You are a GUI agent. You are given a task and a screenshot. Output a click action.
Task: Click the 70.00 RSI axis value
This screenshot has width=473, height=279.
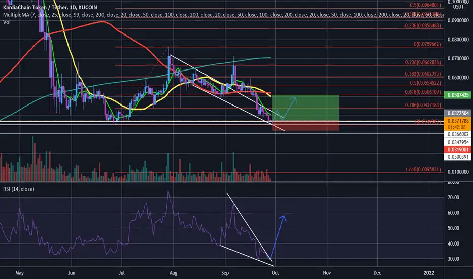click(x=453, y=197)
